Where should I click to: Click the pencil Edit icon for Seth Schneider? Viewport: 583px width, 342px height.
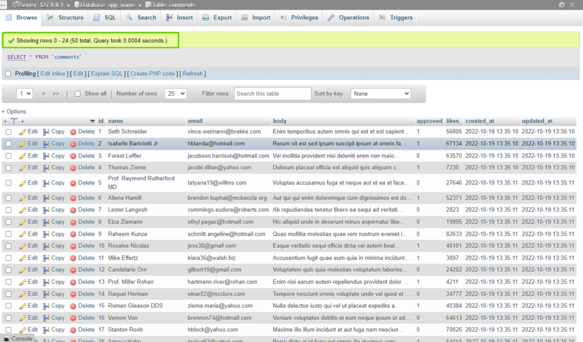[23, 131]
